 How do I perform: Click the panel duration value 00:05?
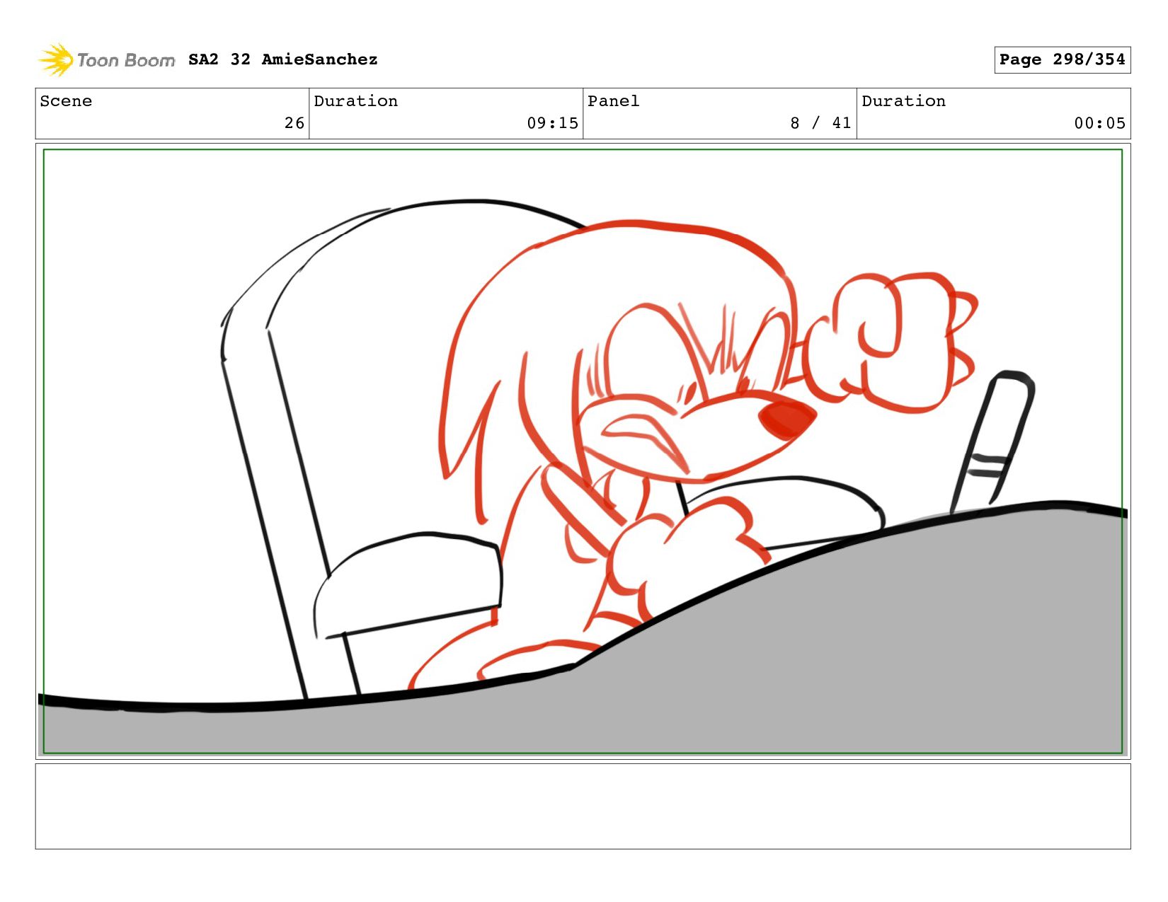(x=1099, y=123)
